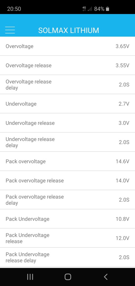Tap Pack overvoltage release delay row

67,200
